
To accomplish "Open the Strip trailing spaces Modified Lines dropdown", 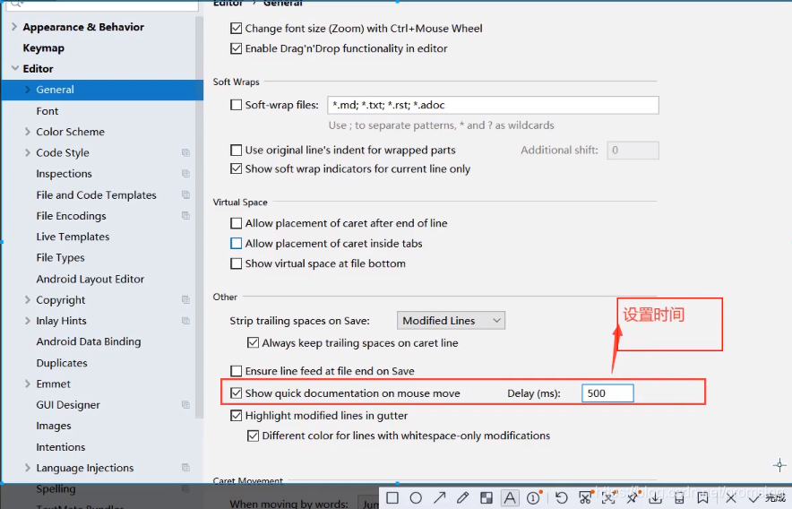I will click(451, 321).
